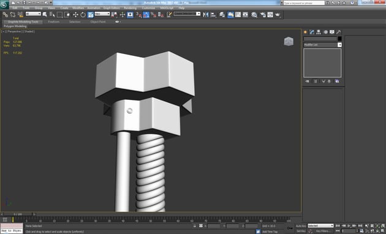This screenshot has height=234, width=386.
Task: Click the black object color swatch
Action: pos(339,39)
